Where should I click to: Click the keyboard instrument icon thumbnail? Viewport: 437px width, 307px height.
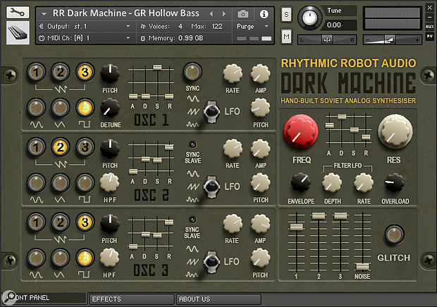[18, 32]
